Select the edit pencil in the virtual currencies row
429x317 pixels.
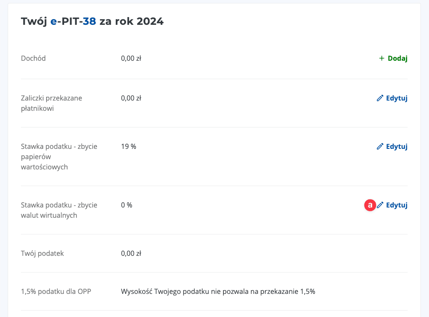tap(381, 205)
